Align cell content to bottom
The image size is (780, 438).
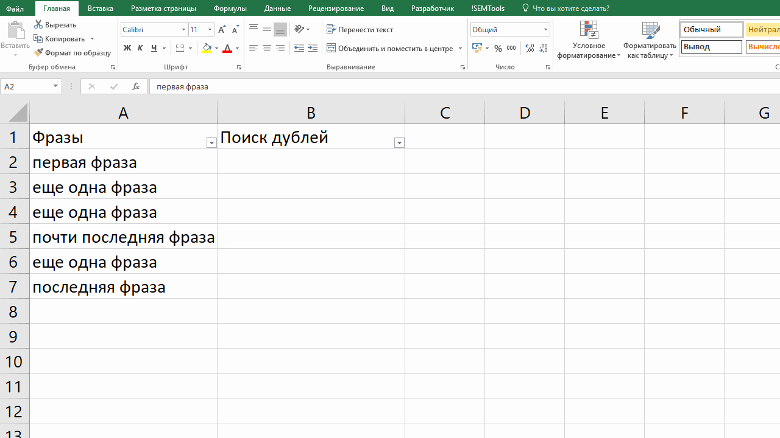tap(280, 29)
